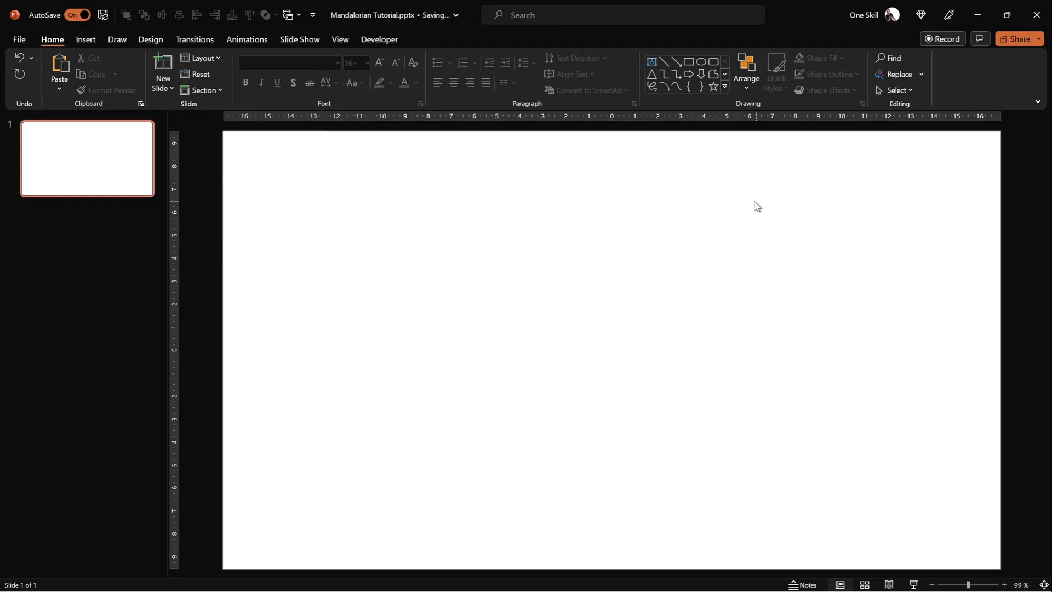Open the Developer tab
Screen dimensions: 1052x592
[379, 39]
